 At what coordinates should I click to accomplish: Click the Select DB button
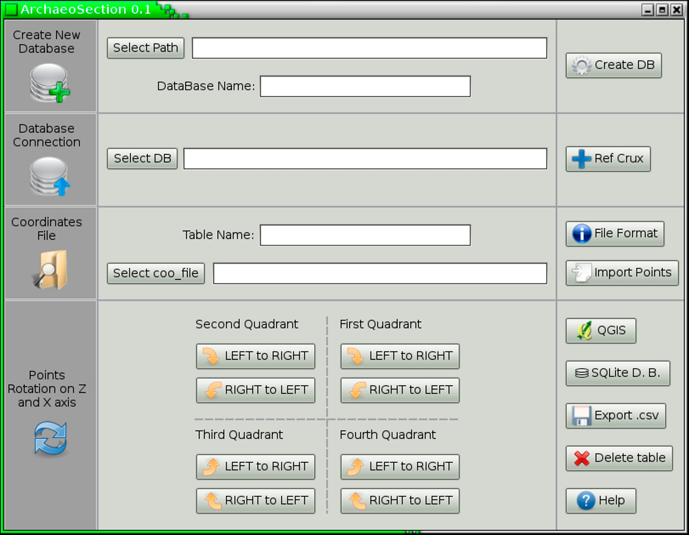(142, 159)
